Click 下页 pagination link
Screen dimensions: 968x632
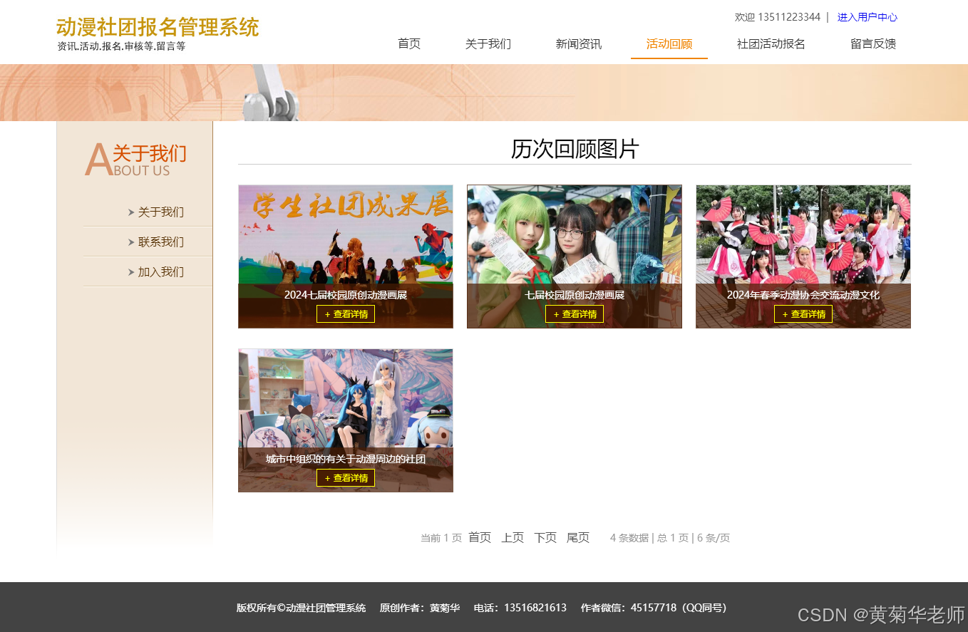(x=545, y=537)
